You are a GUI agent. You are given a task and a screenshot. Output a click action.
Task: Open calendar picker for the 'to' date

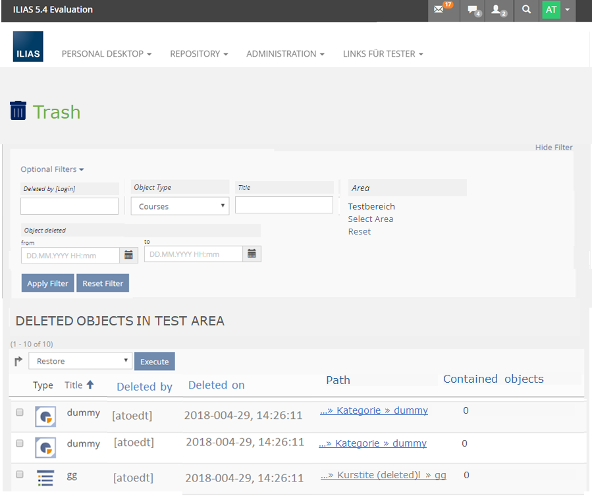(x=252, y=254)
